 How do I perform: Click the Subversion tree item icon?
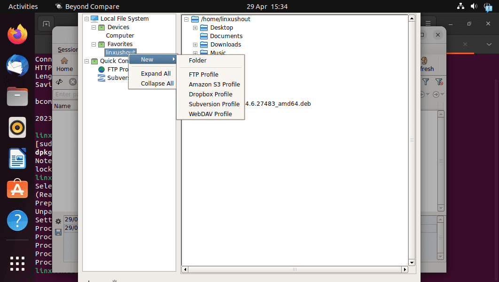click(x=101, y=78)
